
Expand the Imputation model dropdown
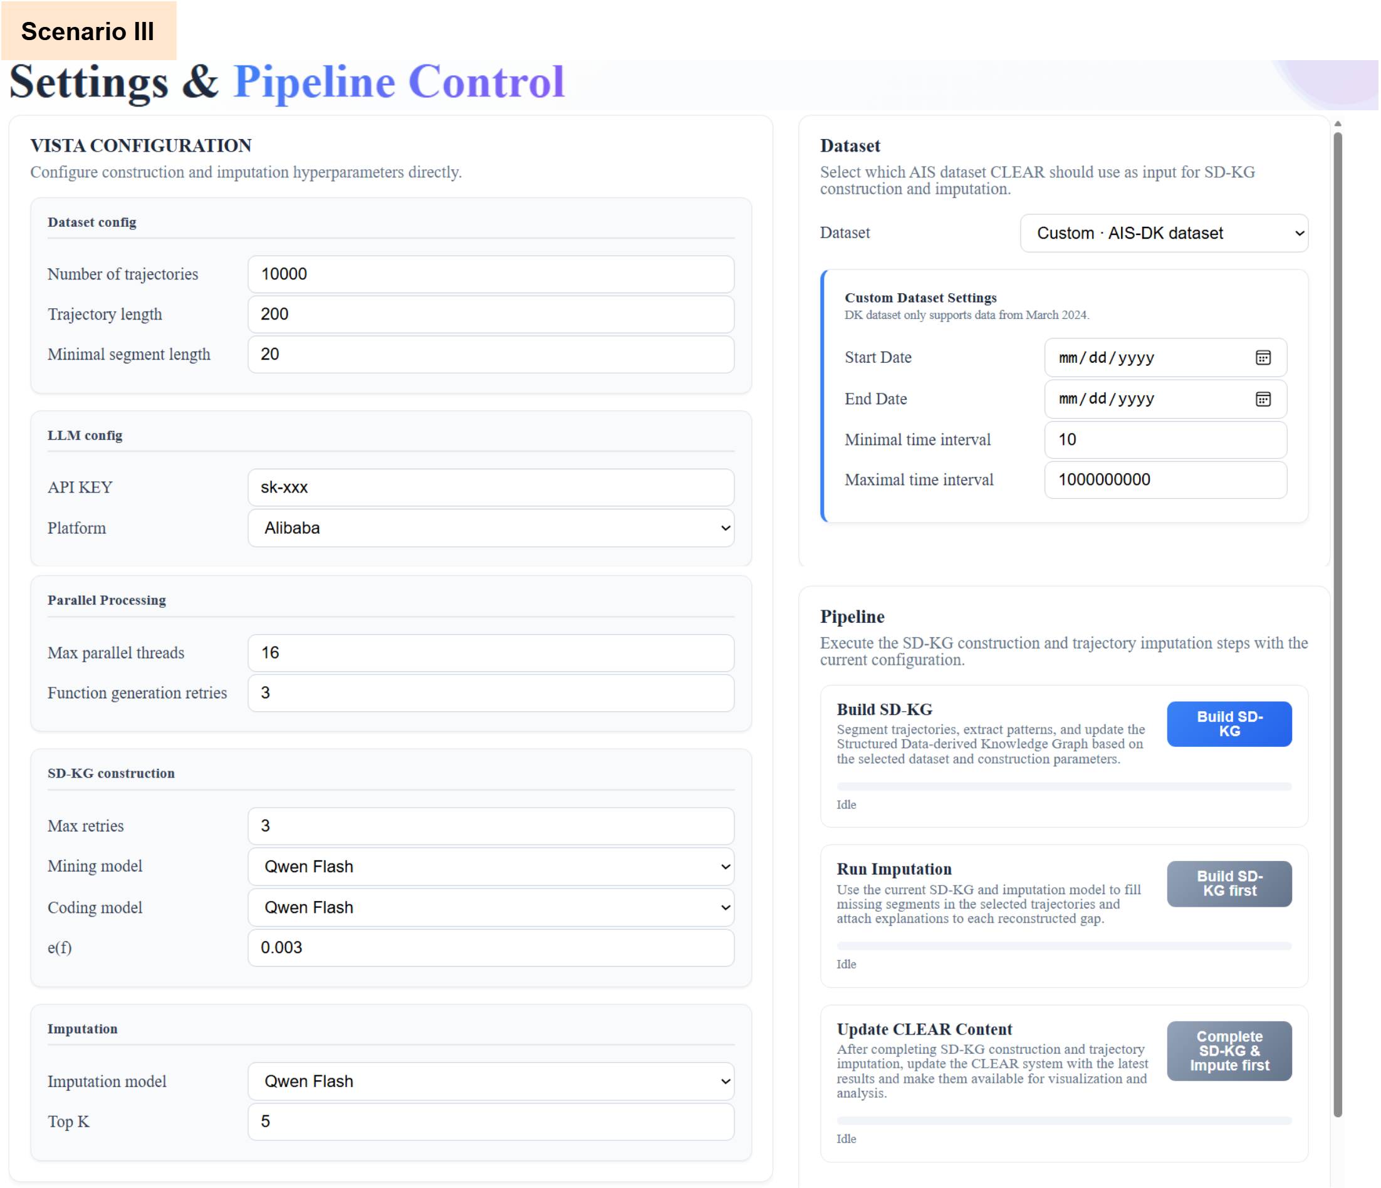coord(491,1081)
